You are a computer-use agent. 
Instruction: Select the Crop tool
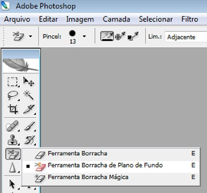point(12,109)
